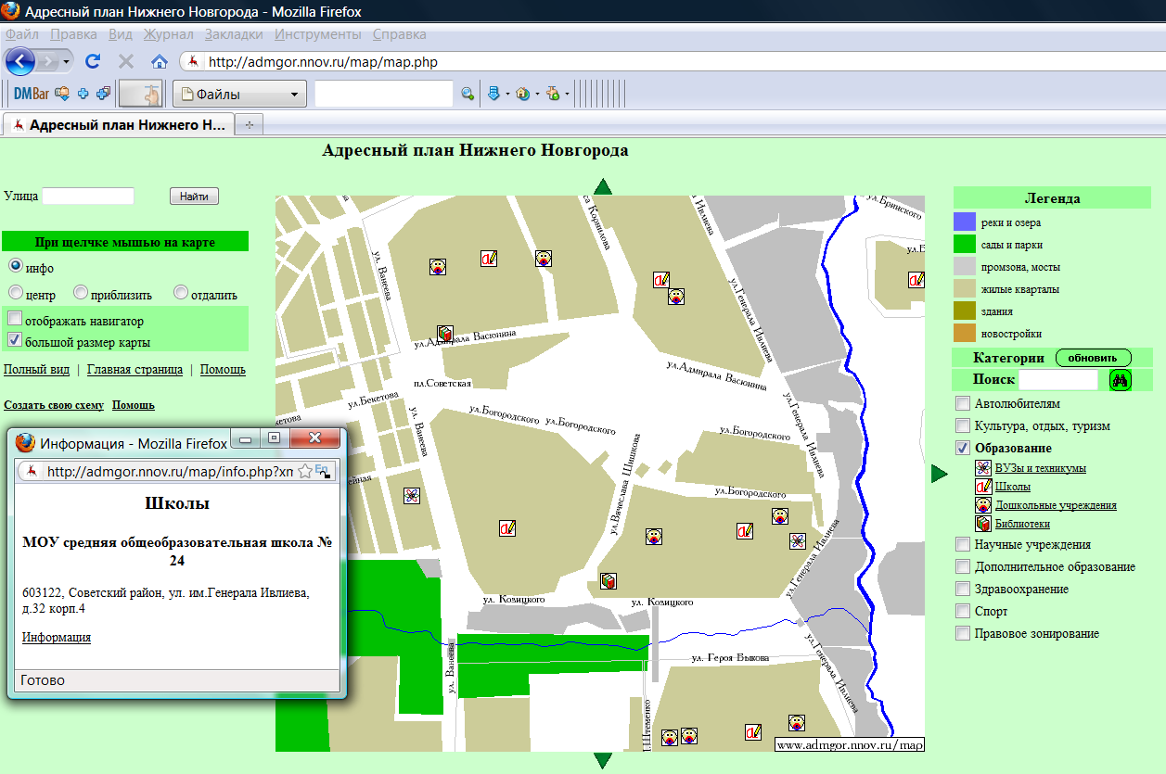Click the DMBar logo in the toolbar
The image size is (1166, 774).
[x=32, y=94]
